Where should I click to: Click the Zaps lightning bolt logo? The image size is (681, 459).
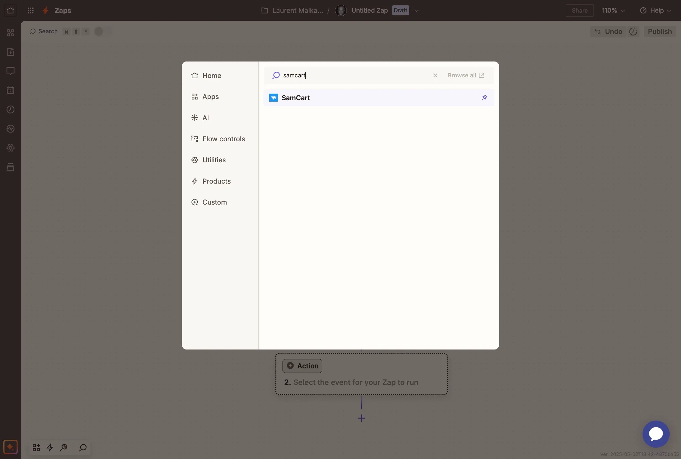[x=46, y=10]
